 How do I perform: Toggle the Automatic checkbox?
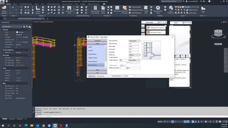[98, 76]
